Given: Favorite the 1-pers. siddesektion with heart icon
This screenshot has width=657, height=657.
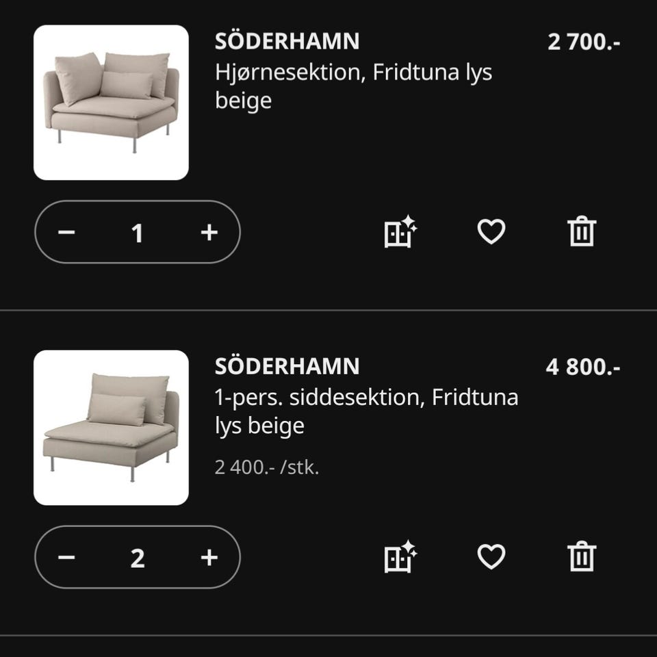Looking at the screenshot, I should [491, 556].
